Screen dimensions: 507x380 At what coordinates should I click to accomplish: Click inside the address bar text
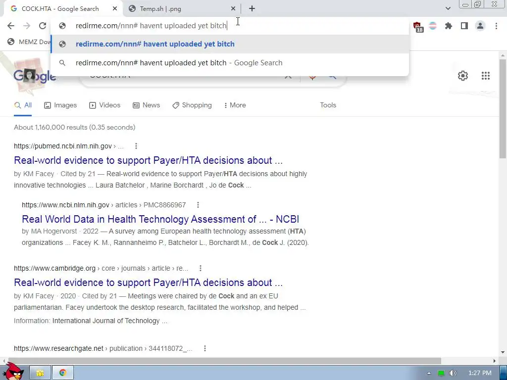pyautogui.click(x=151, y=26)
